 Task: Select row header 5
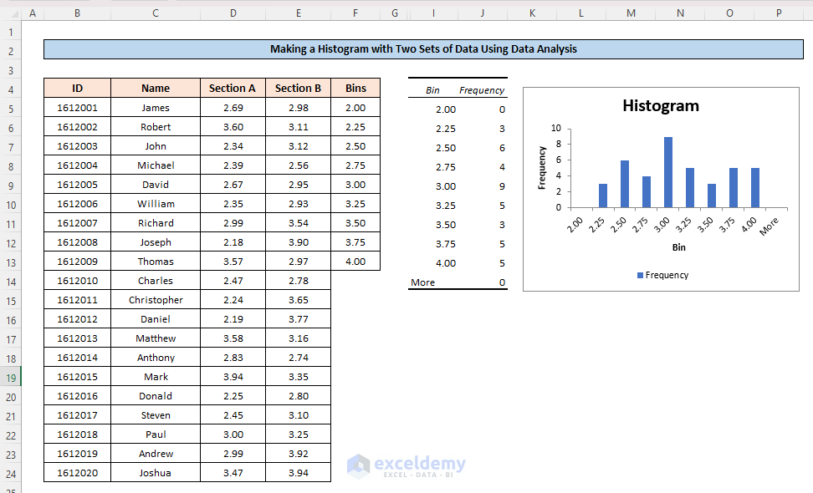[10, 107]
